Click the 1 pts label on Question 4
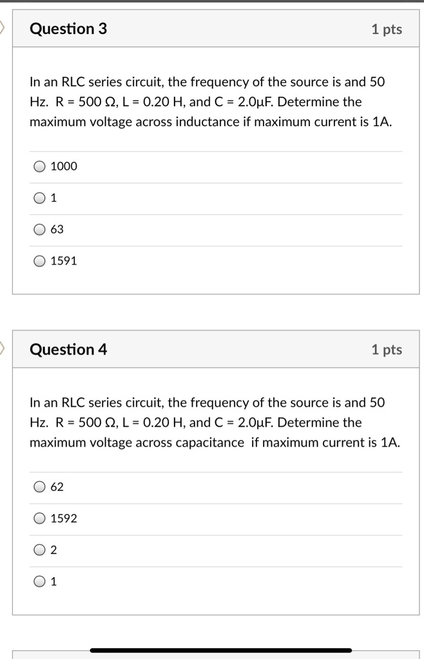 387,349
